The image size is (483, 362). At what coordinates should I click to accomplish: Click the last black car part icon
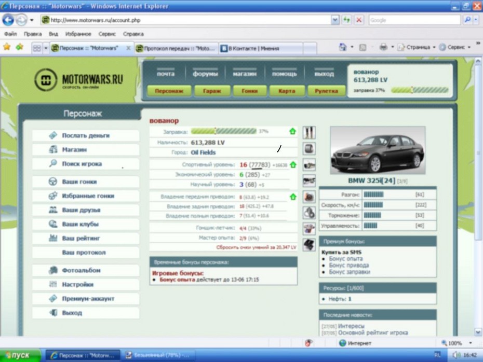point(309,245)
